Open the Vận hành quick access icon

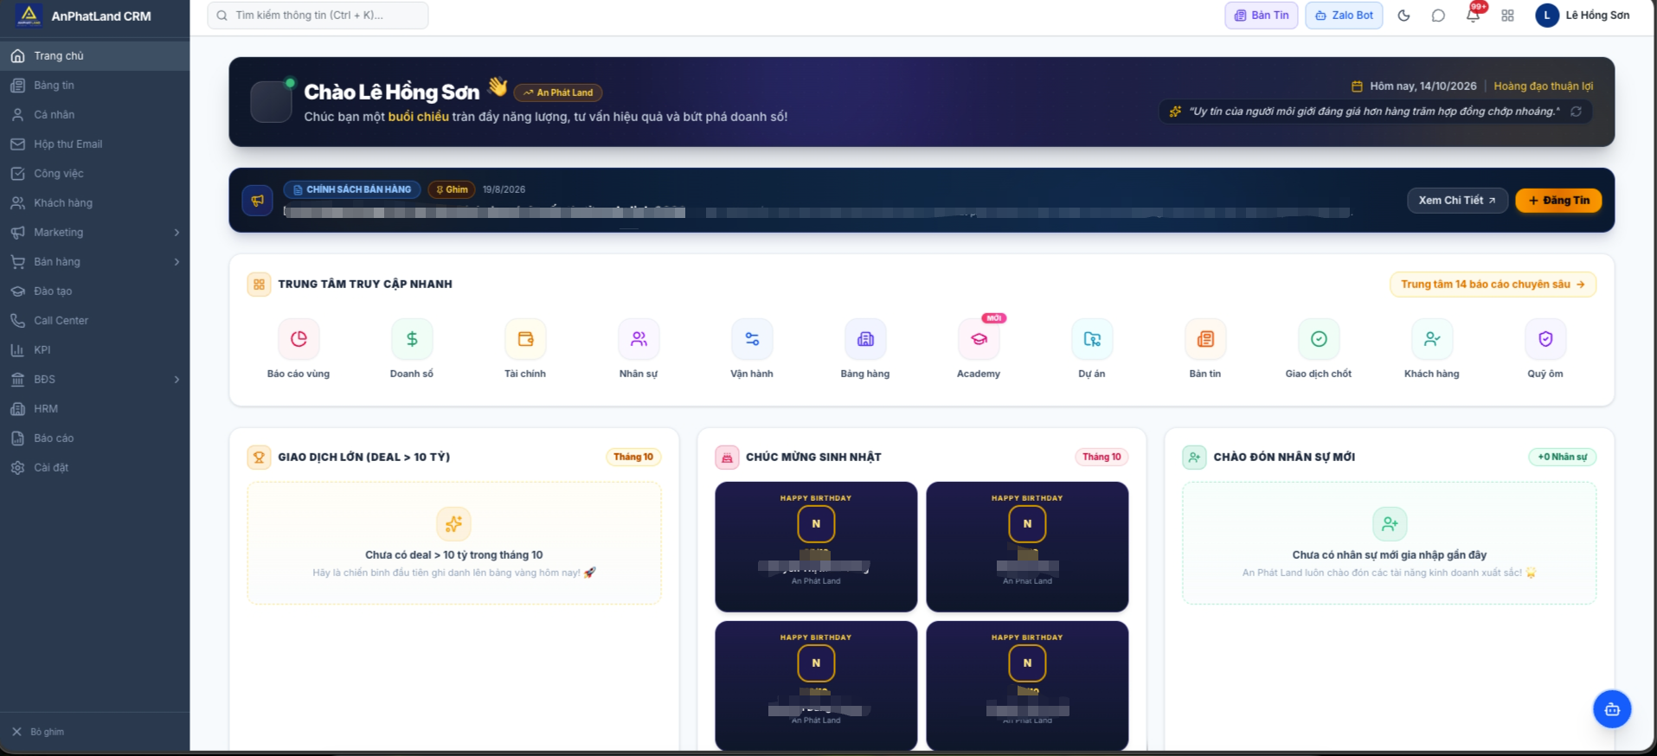tap(752, 339)
